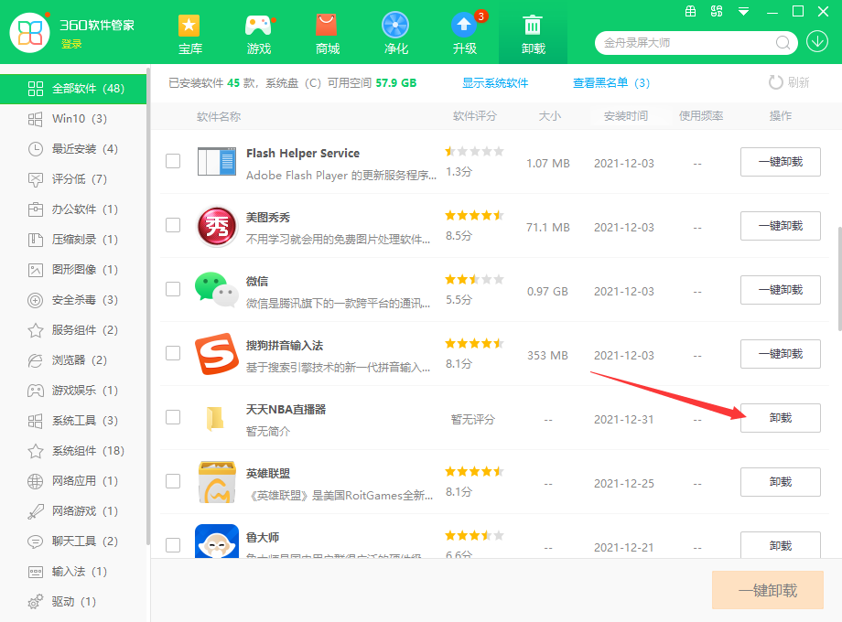Tick the 美图秀秀 checkbox

click(x=173, y=225)
